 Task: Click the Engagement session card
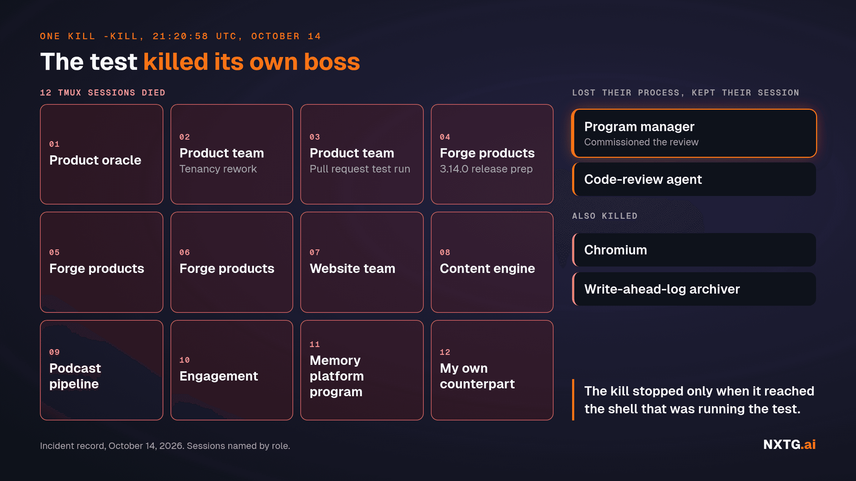click(x=232, y=370)
